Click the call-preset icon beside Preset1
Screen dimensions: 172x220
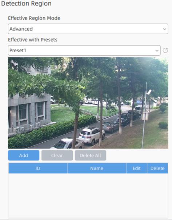165,50
